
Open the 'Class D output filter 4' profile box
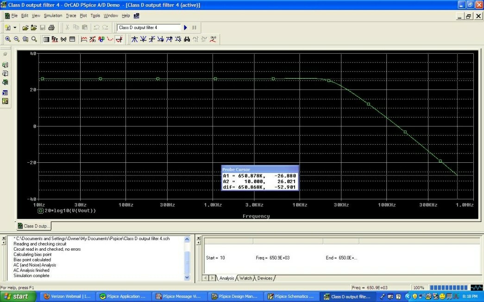[x=149, y=27]
